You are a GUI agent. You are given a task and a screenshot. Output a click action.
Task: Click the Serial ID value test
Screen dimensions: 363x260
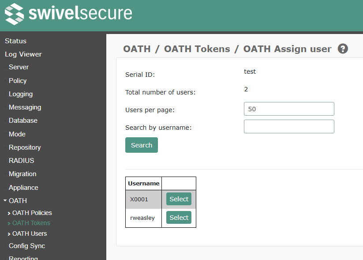(250, 72)
